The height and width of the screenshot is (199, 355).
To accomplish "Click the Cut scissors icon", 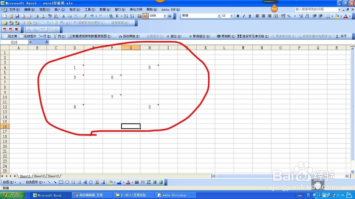I will point(64,16).
